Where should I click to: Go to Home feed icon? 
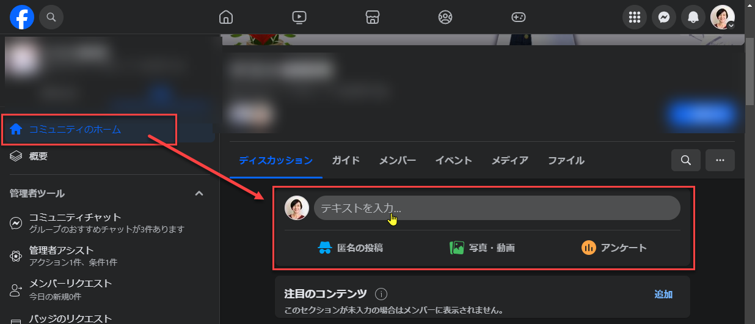pyautogui.click(x=226, y=17)
